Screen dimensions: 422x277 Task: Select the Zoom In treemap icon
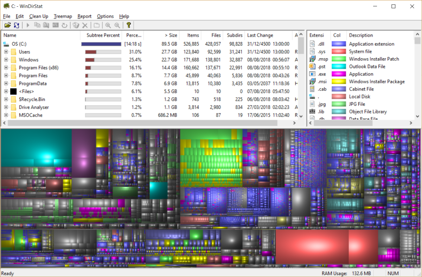[x=108, y=25]
